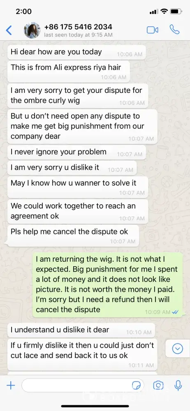
Task: Tap the microphone to record voice
Action: 178,386
